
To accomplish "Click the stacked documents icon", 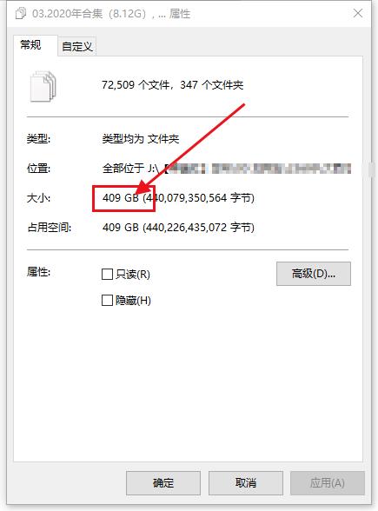I will pyautogui.click(x=43, y=86).
